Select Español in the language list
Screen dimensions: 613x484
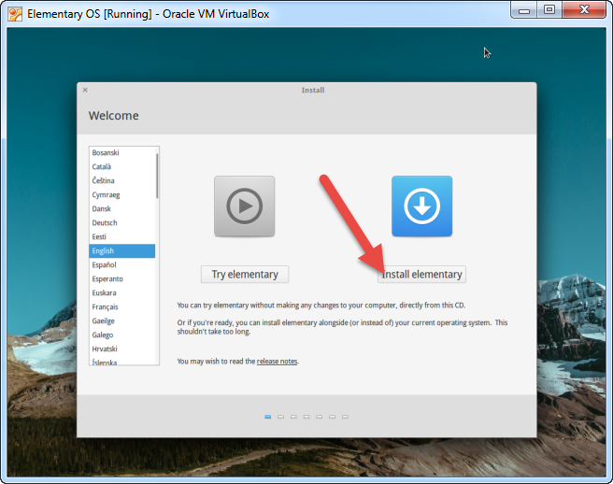122,265
